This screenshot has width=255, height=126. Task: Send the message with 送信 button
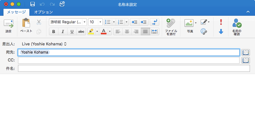8,26
